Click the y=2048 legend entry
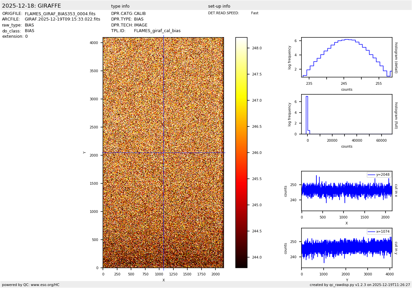This screenshot has height=288, width=412. (379, 175)
